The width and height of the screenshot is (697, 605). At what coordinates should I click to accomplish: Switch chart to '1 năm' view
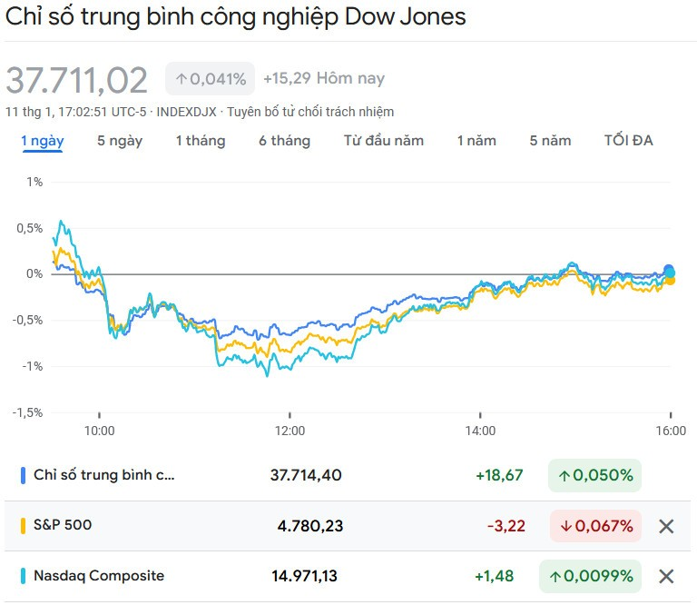point(476,141)
